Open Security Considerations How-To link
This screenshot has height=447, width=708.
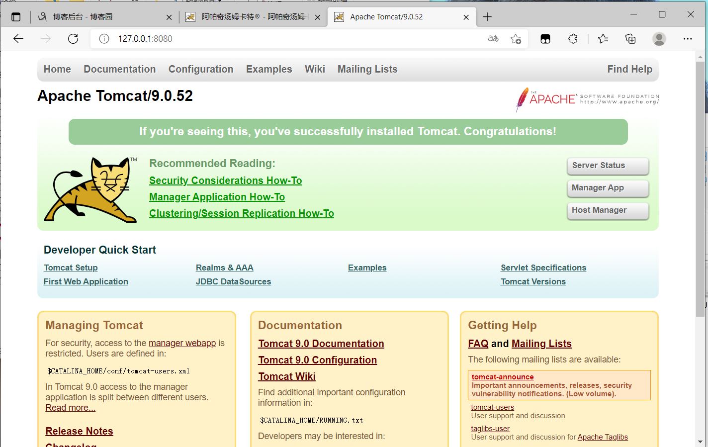coord(226,180)
